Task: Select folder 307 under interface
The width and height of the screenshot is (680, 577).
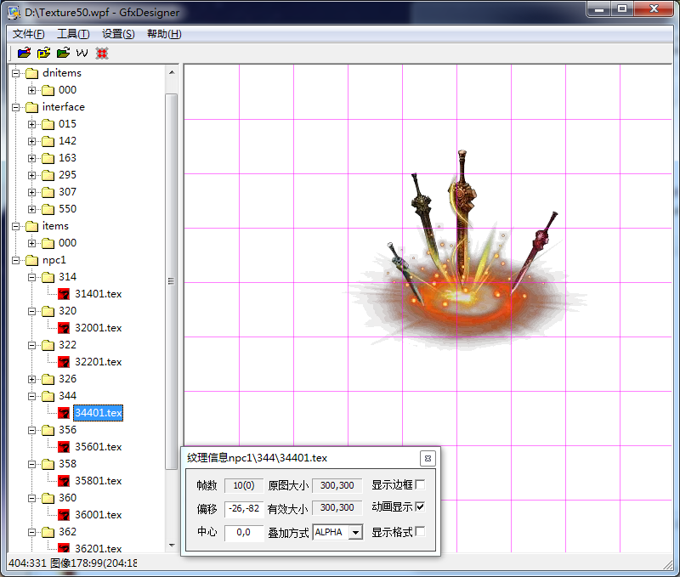Action: click(x=67, y=192)
